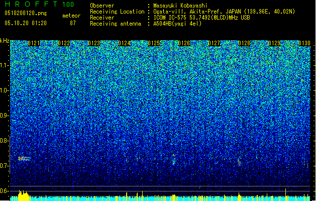The height and width of the screenshot is (201, 316).
Task: Click the antenna A504HB(yagi 4el) text
Action: (x=177, y=24)
